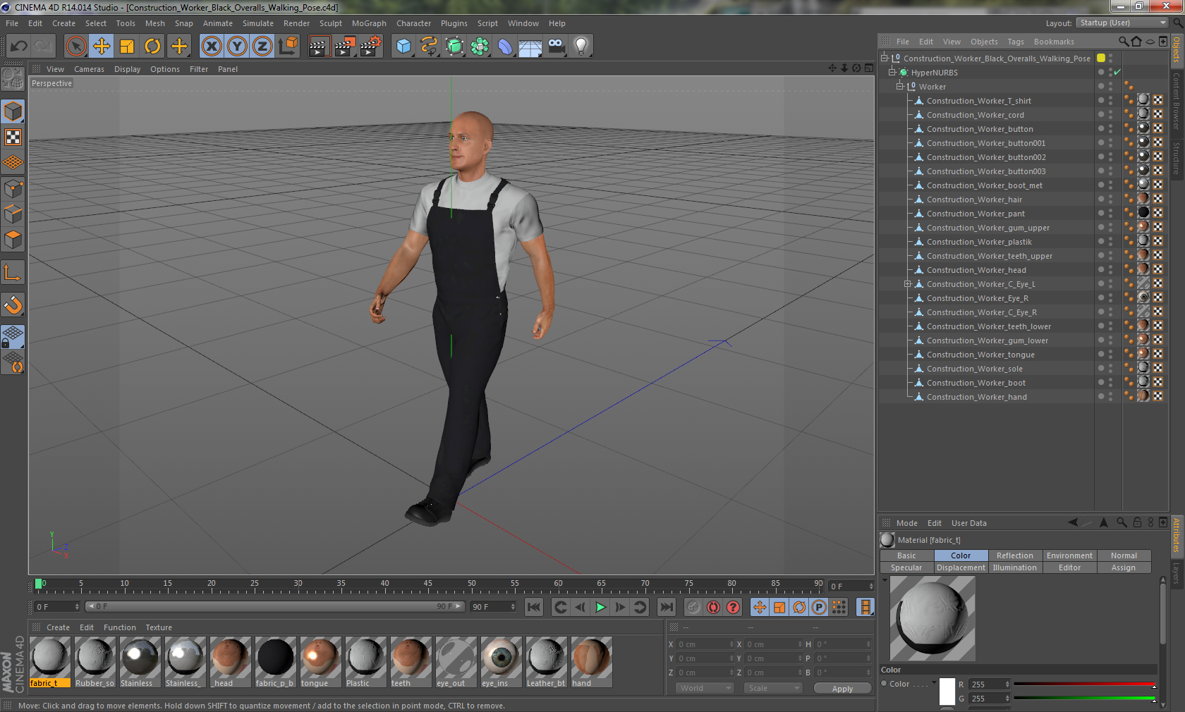Viewport: 1185px width, 712px height.
Task: Enable Polygons mode in left toolbar
Action: click(13, 239)
